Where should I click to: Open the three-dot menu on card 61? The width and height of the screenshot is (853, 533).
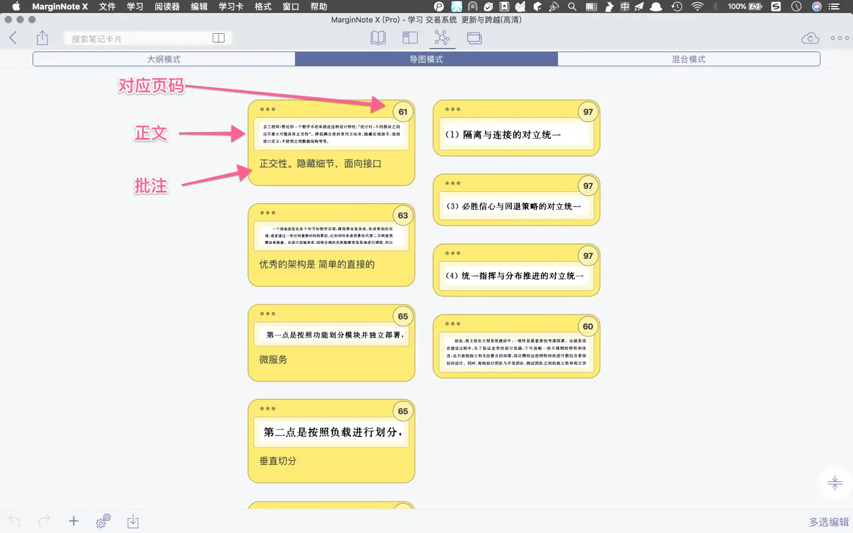tap(268, 109)
